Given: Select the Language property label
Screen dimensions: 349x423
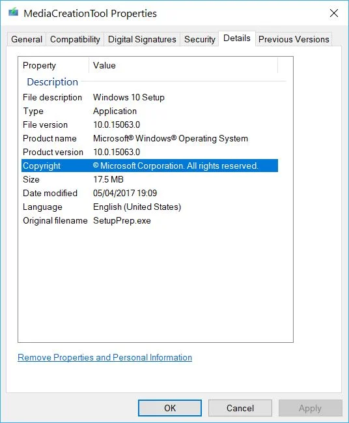Looking at the screenshot, I should (x=42, y=207).
